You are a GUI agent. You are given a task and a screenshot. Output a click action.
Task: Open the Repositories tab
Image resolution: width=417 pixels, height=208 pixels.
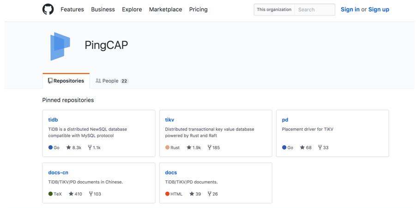point(66,81)
